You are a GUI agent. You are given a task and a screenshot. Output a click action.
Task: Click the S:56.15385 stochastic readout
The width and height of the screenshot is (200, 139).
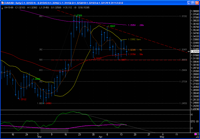tap(84, 8)
